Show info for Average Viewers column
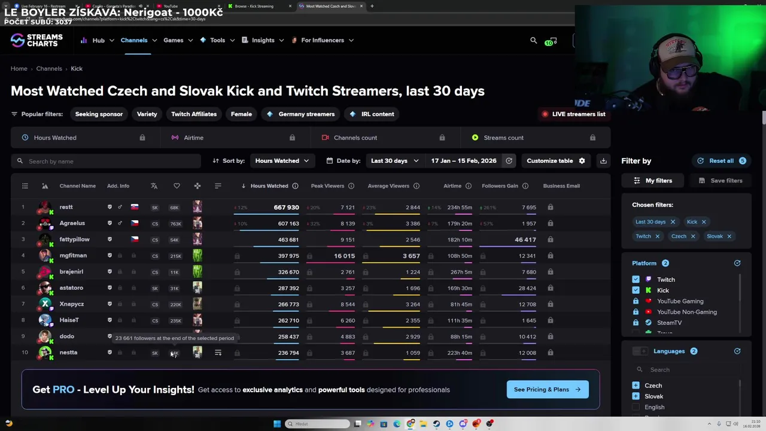The width and height of the screenshot is (766, 431). (x=417, y=186)
